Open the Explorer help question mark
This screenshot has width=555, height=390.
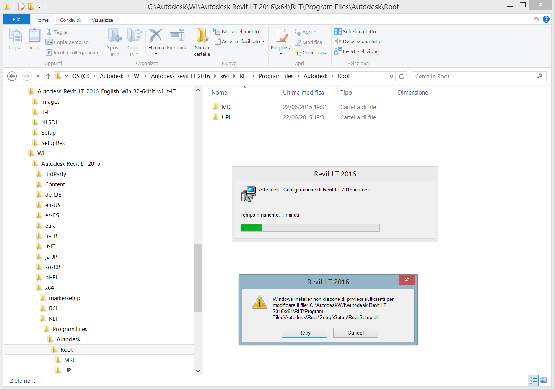[546, 19]
